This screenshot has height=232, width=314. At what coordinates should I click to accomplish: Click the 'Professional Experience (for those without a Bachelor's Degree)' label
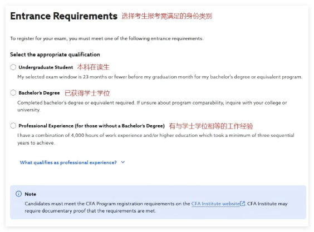click(x=91, y=126)
